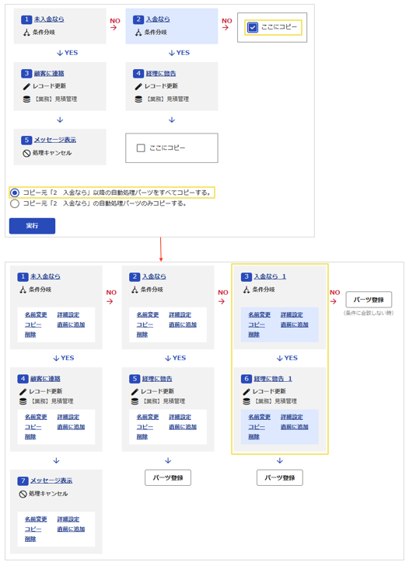Viewport: 409px width, 562px height.
Task: Click the number 3 badge of 入金なら_1
Action: point(246,276)
